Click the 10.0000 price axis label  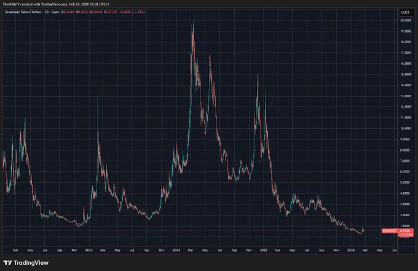[x=406, y=129]
